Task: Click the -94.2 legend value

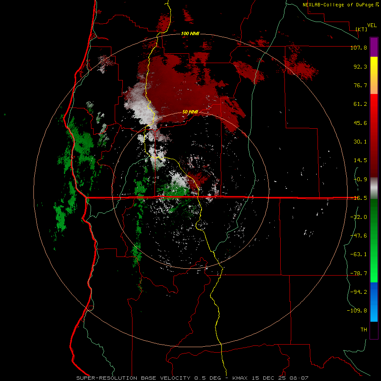Action: pyautogui.click(x=359, y=292)
